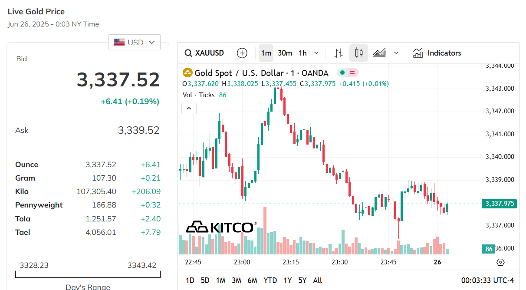Select the 3M date range
The image size is (526, 290).
237,280
